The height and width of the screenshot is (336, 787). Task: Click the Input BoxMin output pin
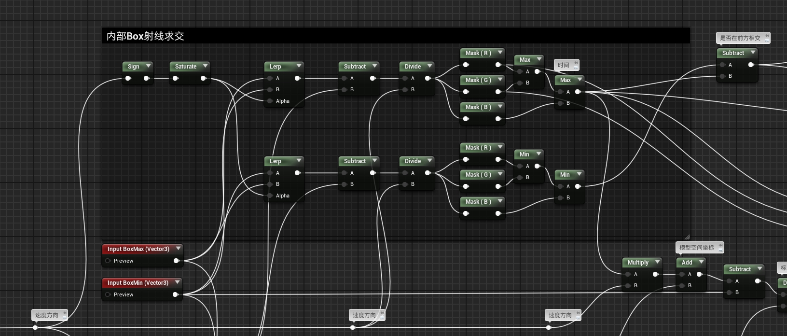[x=176, y=294]
